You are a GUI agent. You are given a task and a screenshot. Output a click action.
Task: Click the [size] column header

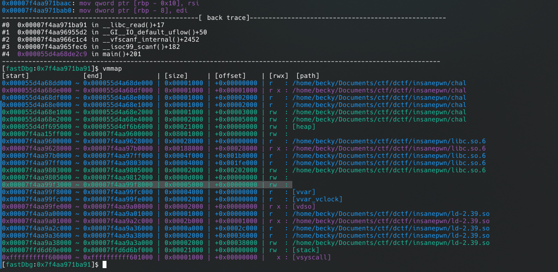click(176, 76)
